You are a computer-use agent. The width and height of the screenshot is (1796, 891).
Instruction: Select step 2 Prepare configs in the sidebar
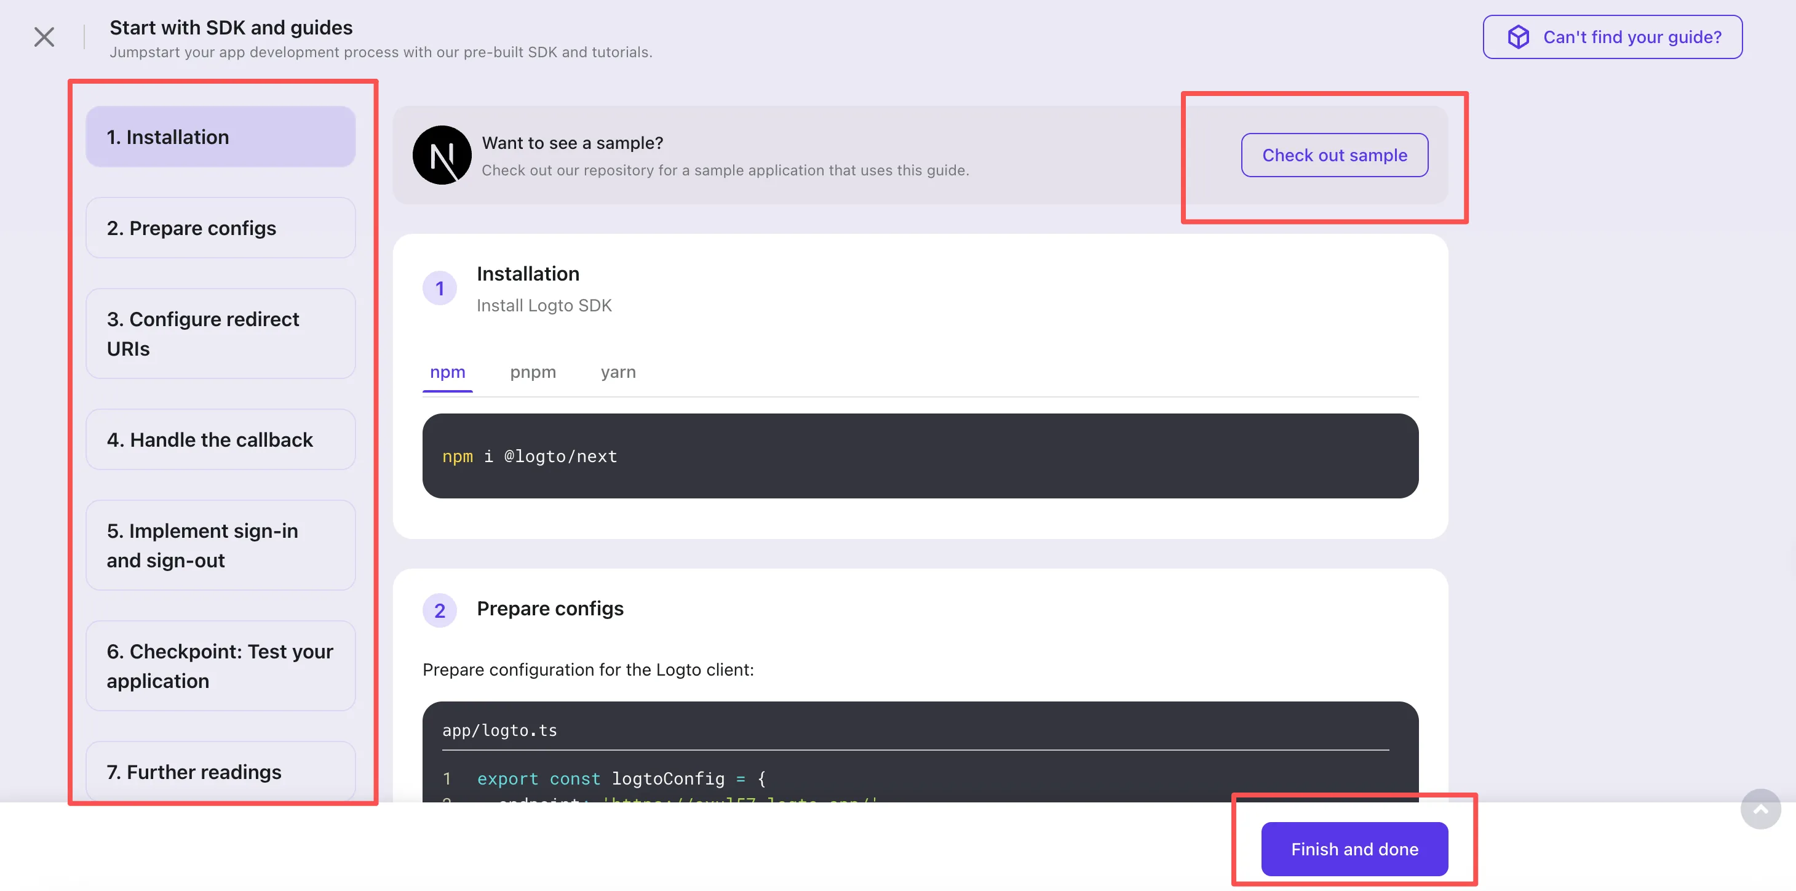[220, 228]
